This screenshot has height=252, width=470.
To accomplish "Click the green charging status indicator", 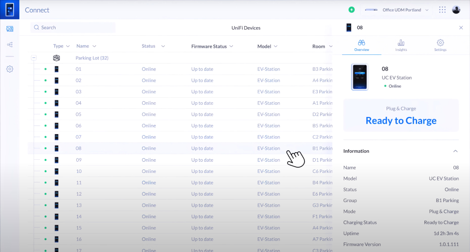I will point(352,10).
